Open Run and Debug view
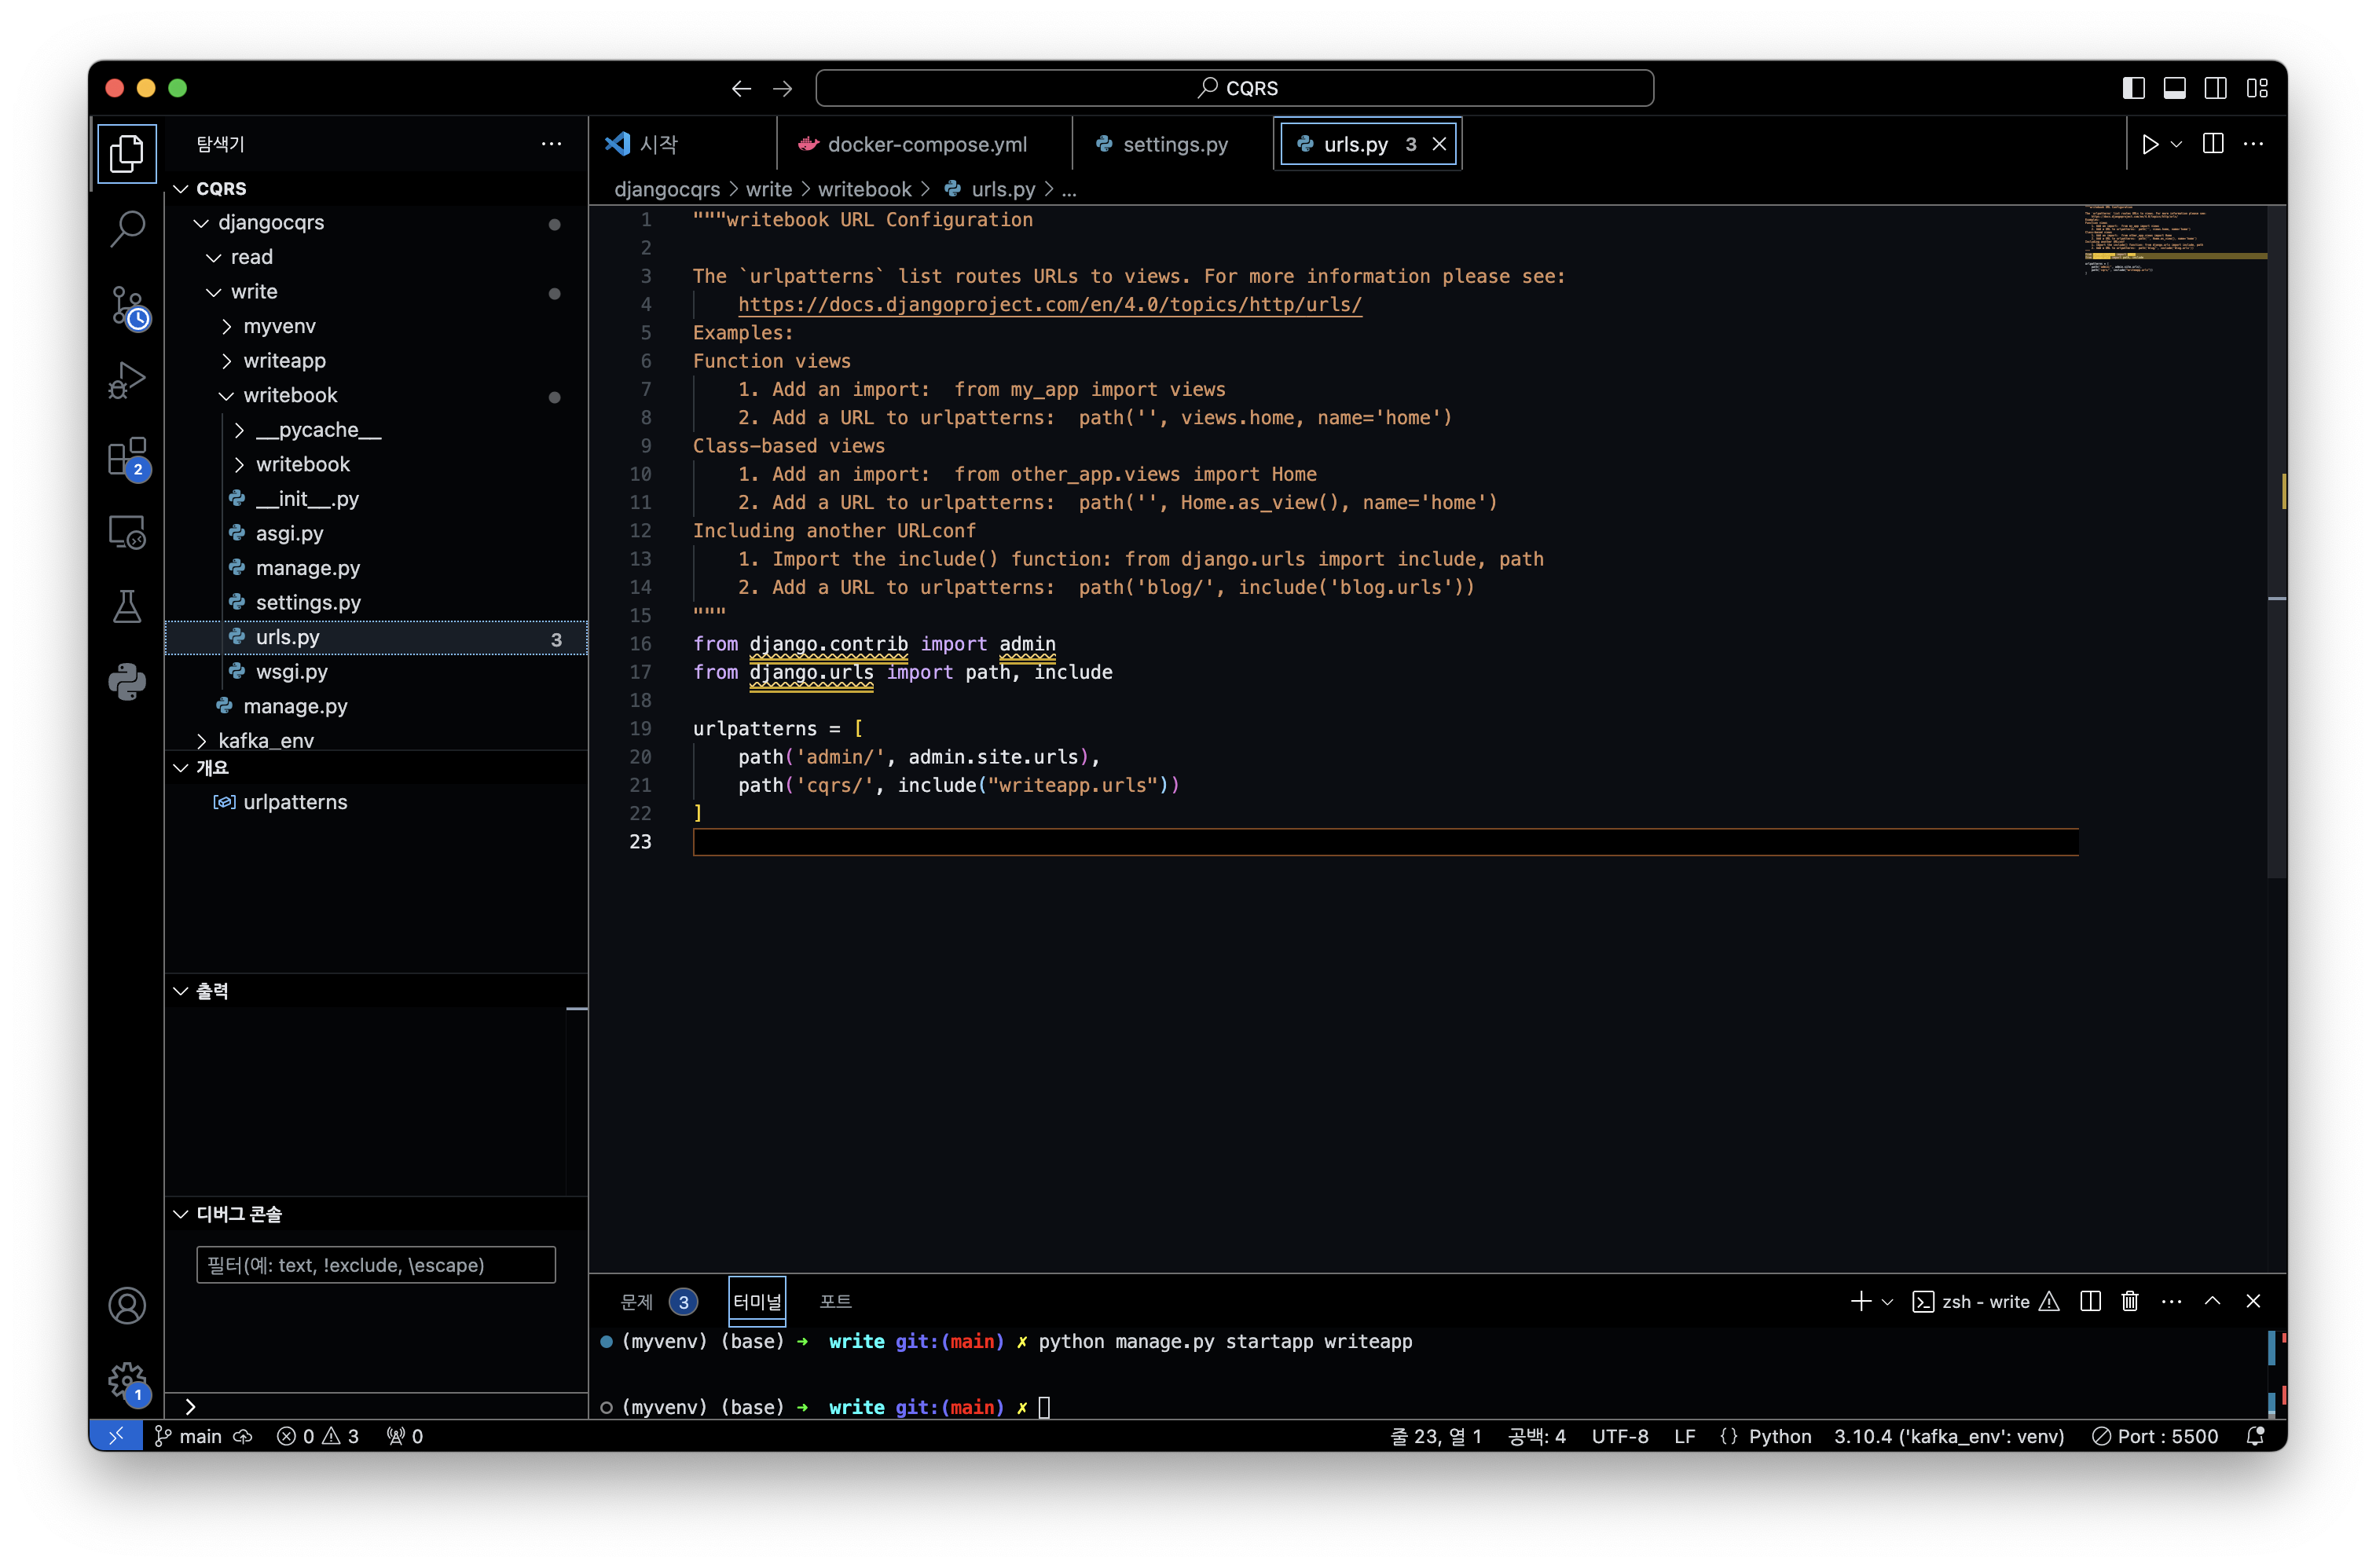Viewport: 2376px width, 1568px height. click(x=127, y=380)
